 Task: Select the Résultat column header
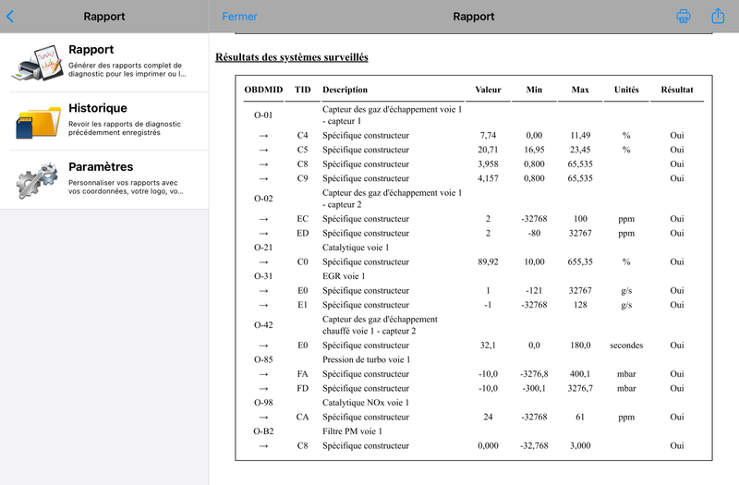(677, 90)
